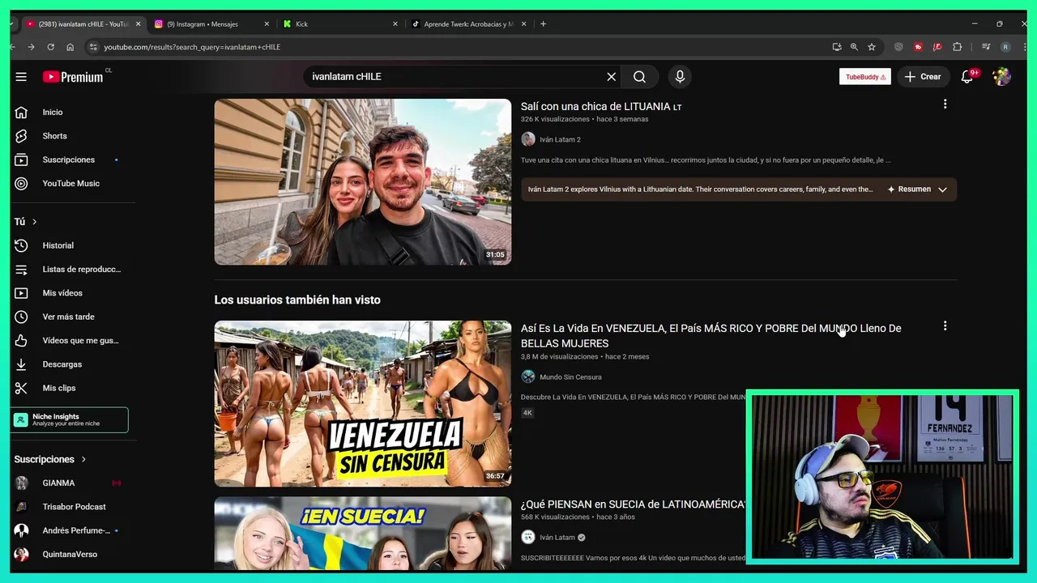Open the media control playlist icon

coord(986,47)
